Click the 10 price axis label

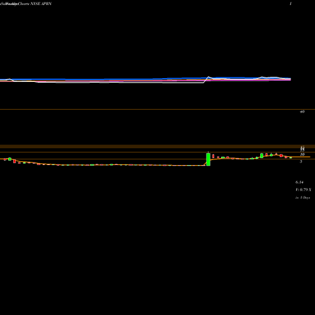click(x=302, y=154)
